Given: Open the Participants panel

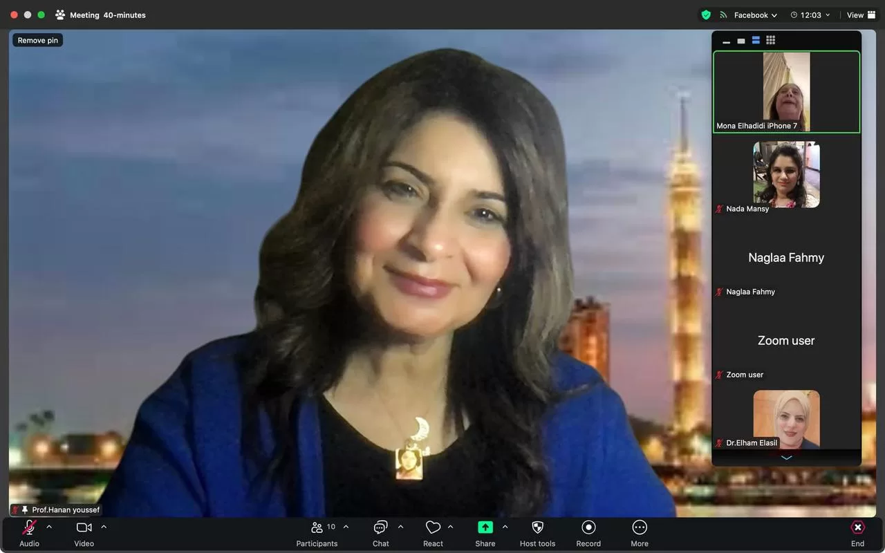Looking at the screenshot, I should pyautogui.click(x=317, y=528).
